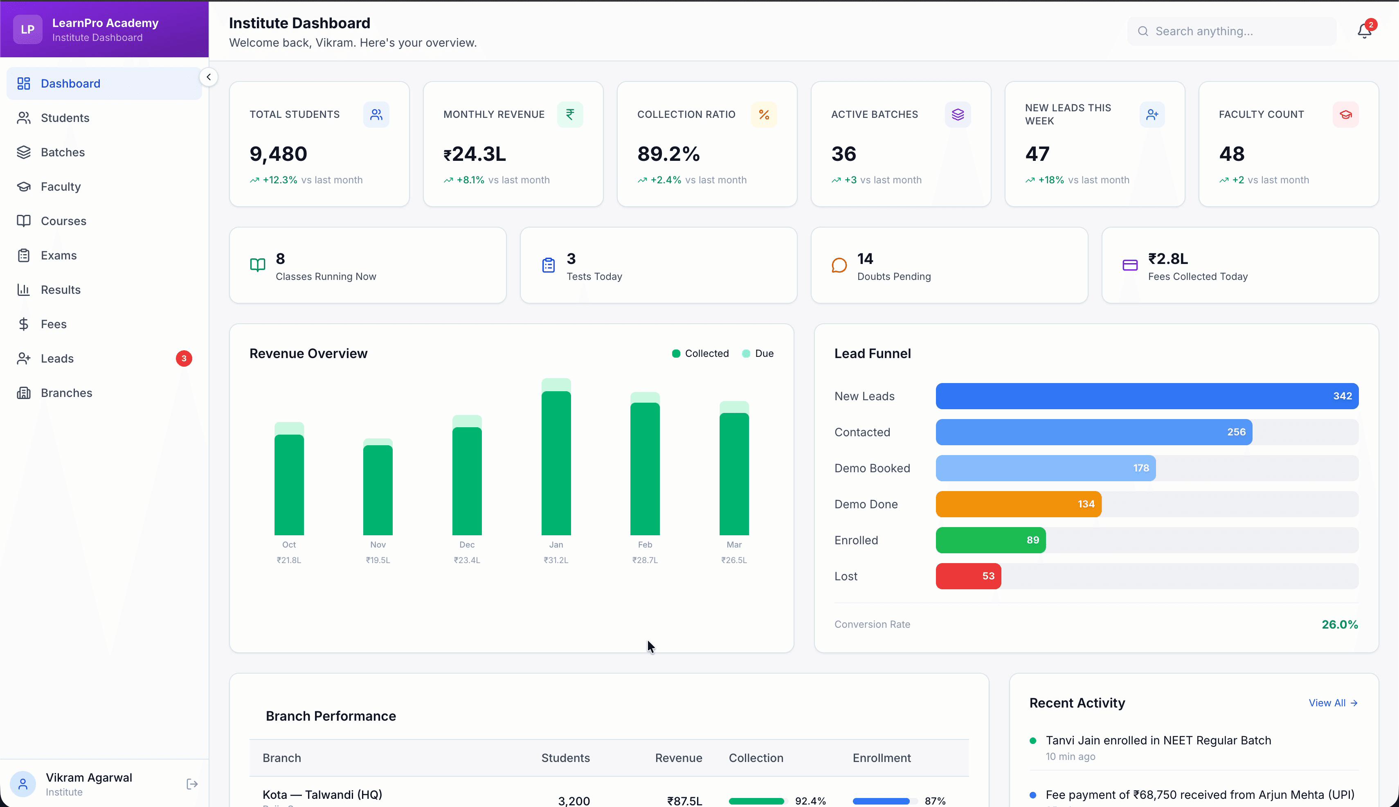Click the Classes Running Now book icon
The height and width of the screenshot is (807, 1399).
(257, 266)
